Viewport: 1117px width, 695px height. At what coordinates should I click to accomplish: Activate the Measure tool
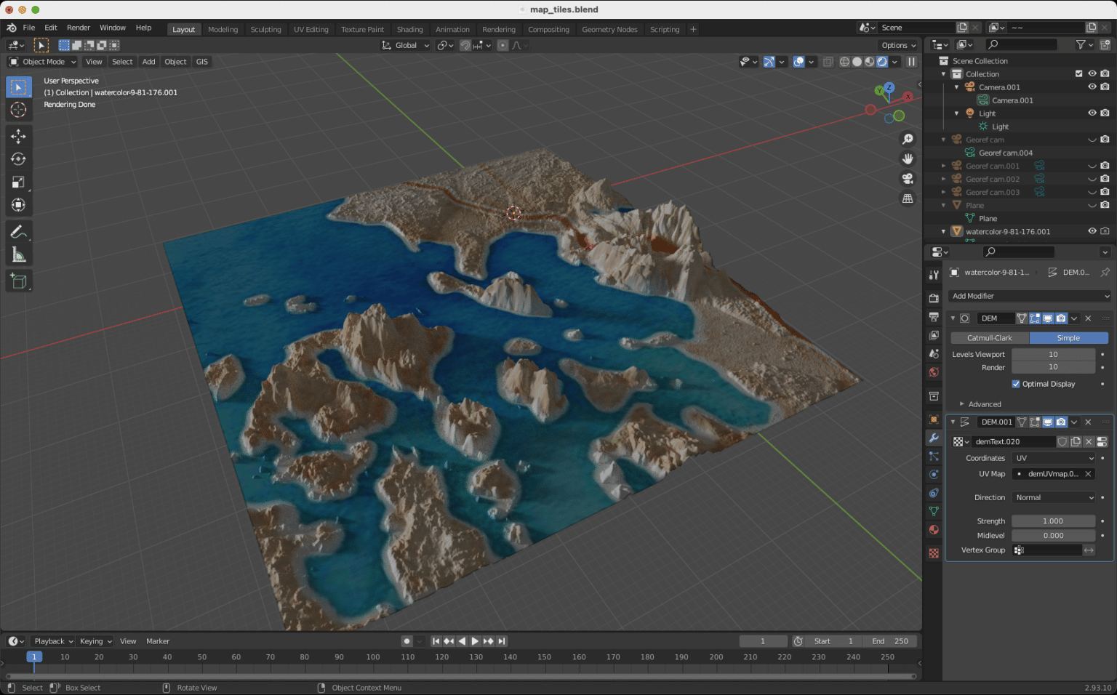(19, 254)
